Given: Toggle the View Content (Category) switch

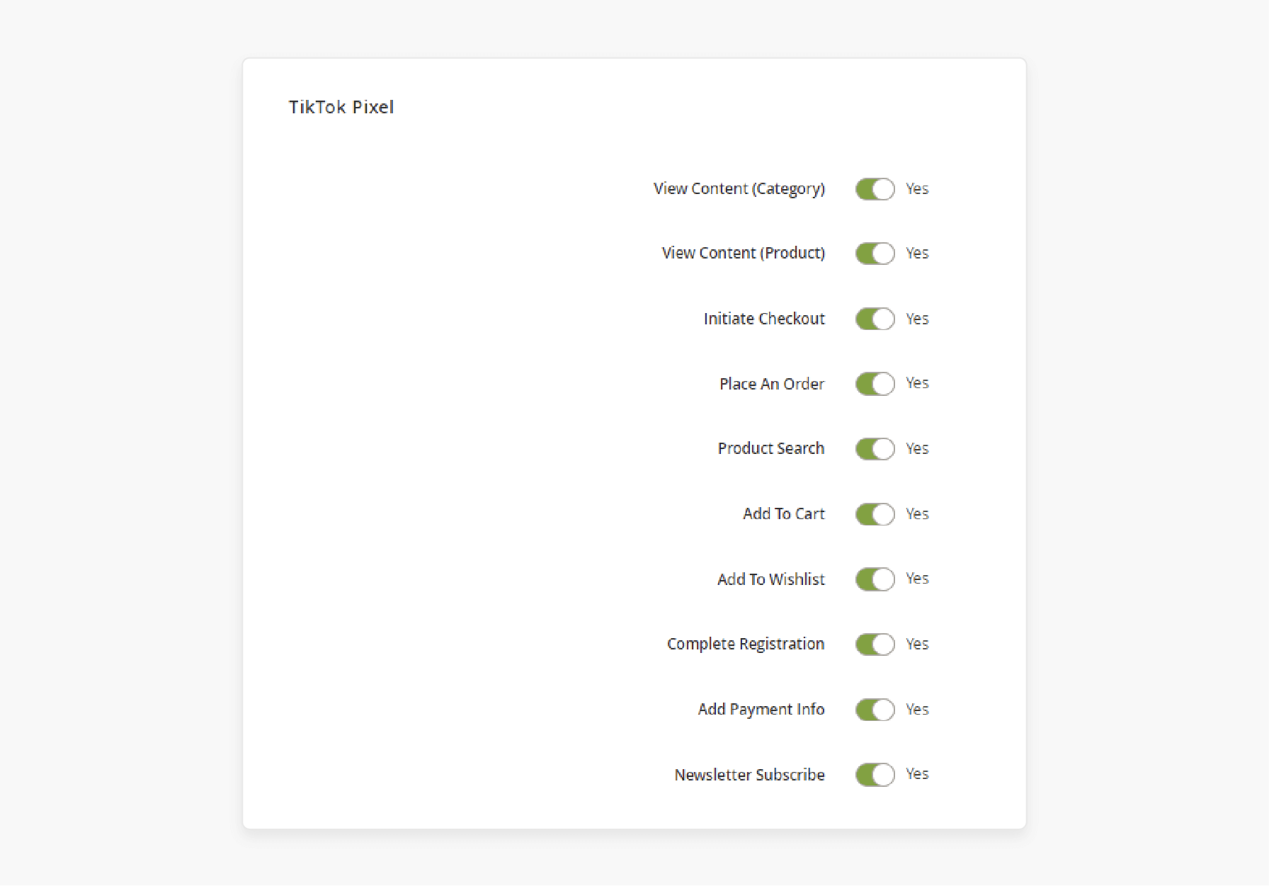Looking at the screenshot, I should click(x=875, y=189).
